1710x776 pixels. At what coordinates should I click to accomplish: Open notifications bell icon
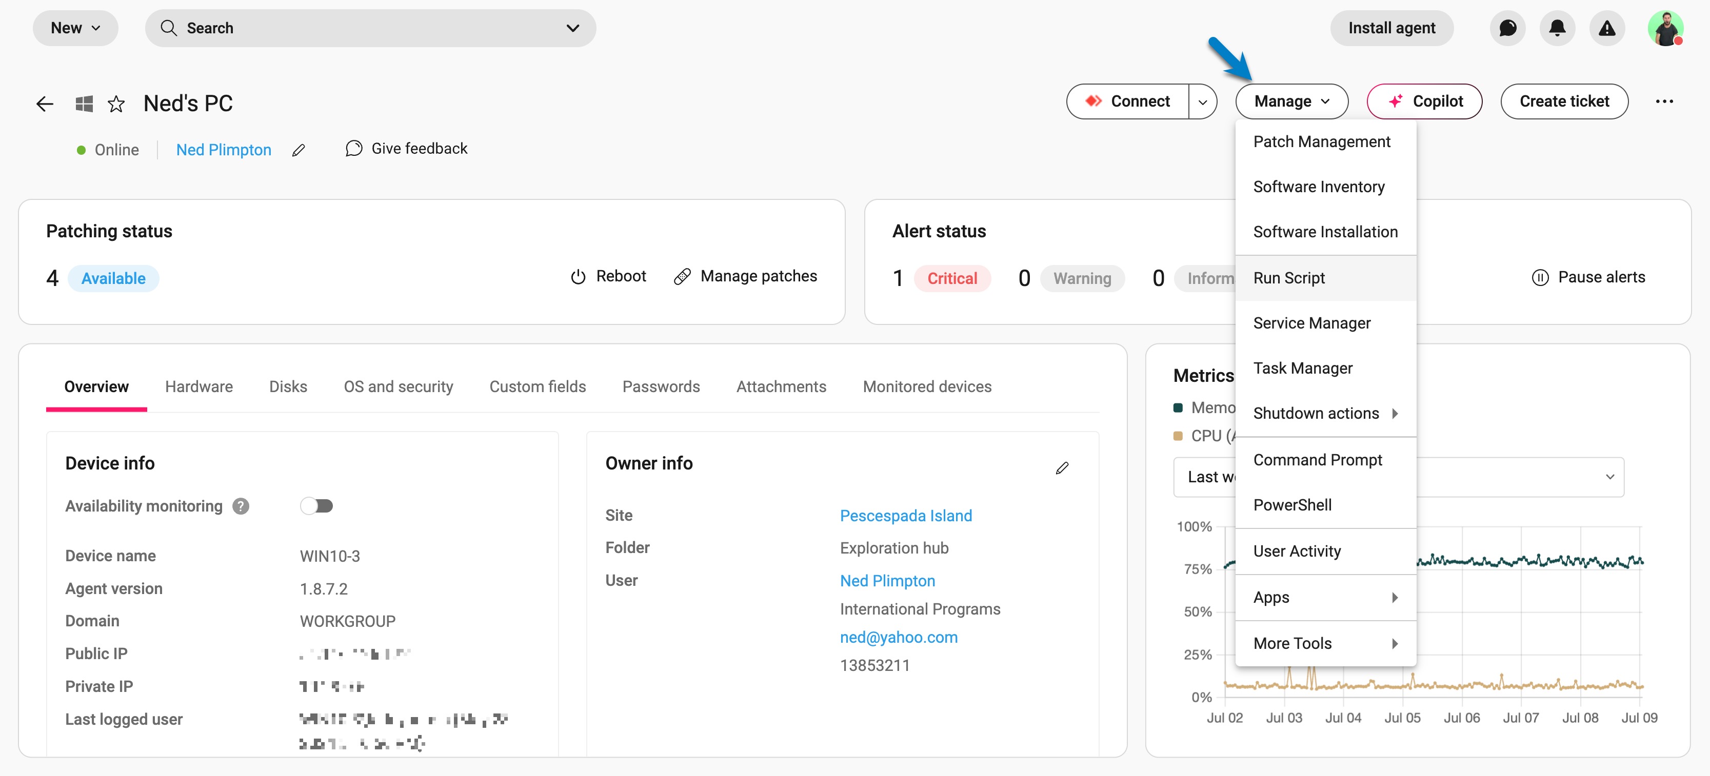coord(1557,28)
